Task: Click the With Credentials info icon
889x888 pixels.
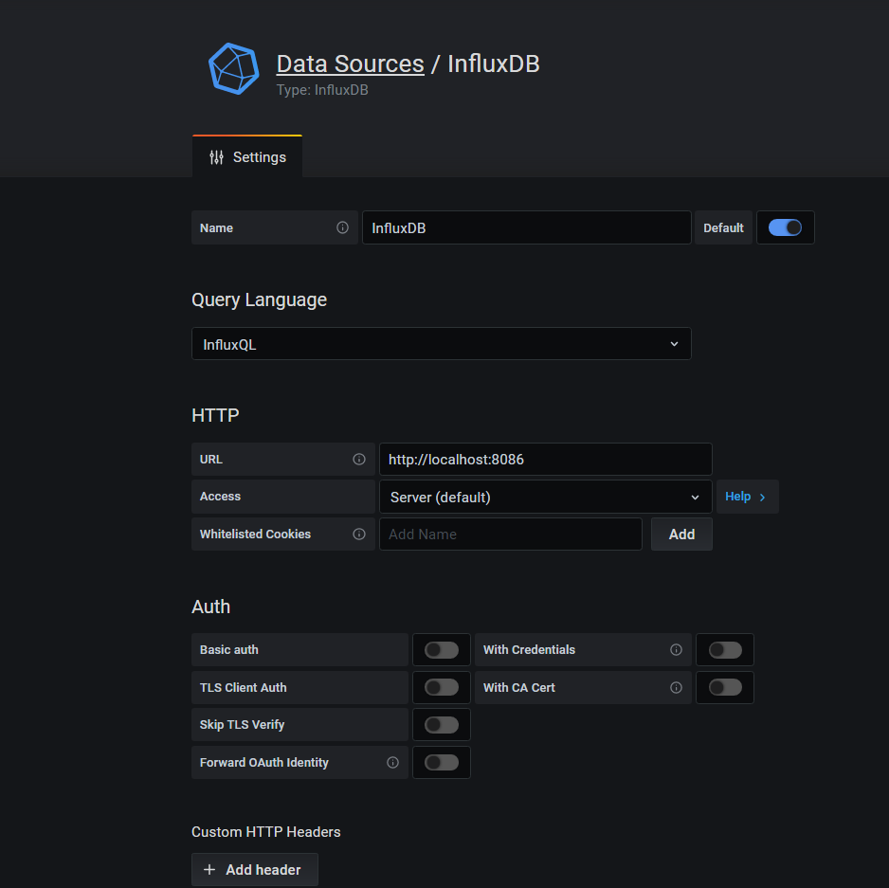Action: (x=676, y=650)
